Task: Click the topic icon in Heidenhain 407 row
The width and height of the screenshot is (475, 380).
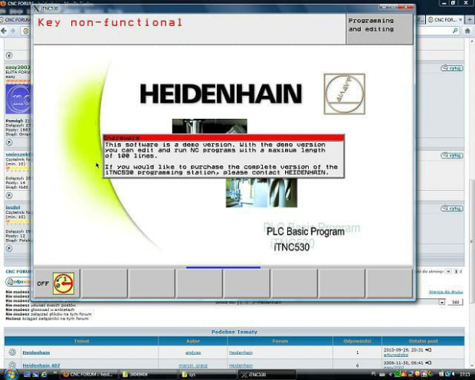Action: tap(12, 365)
